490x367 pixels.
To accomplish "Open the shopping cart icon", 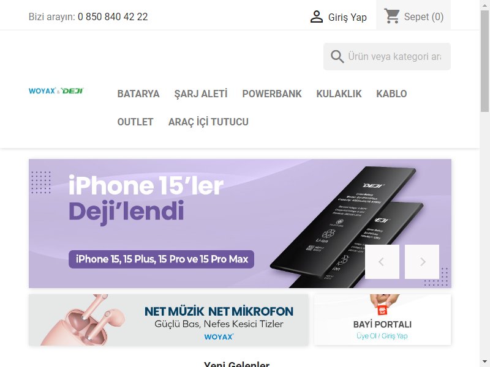I will (x=391, y=17).
